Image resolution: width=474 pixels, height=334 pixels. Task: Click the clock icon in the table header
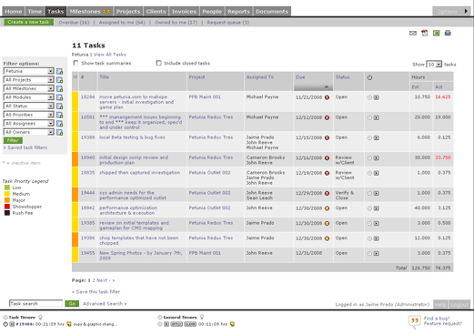pos(369,77)
